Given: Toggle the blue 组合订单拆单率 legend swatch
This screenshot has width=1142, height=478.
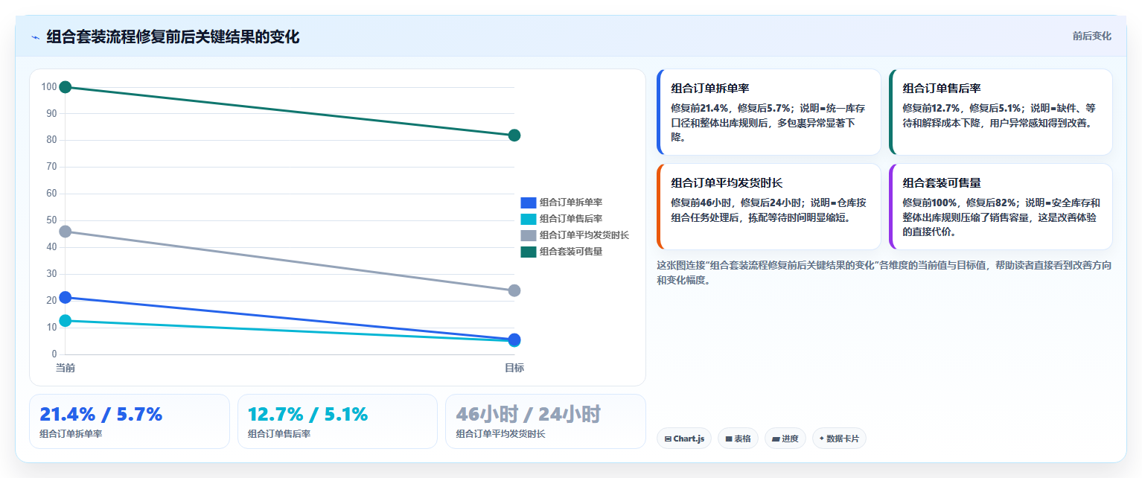Looking at the screenshot, I should [x=528, y=203].
